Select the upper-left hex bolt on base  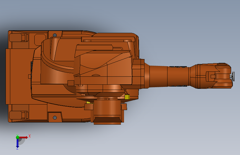tap(19, 38)
